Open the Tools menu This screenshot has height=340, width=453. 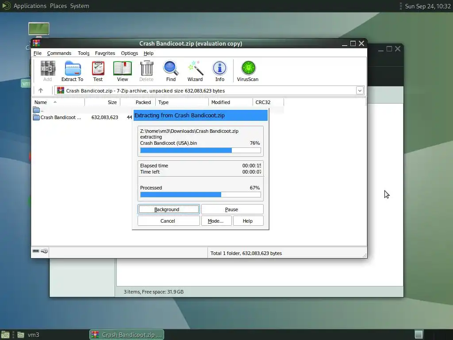coord(84,53)
